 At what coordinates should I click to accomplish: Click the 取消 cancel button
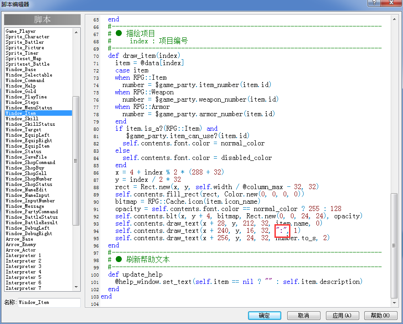pos(304,315)
